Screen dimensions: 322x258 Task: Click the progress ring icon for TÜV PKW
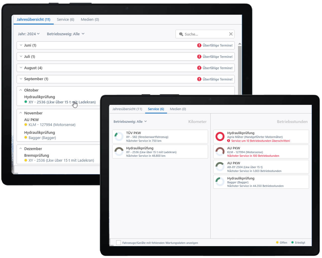(x=119, y=136)
